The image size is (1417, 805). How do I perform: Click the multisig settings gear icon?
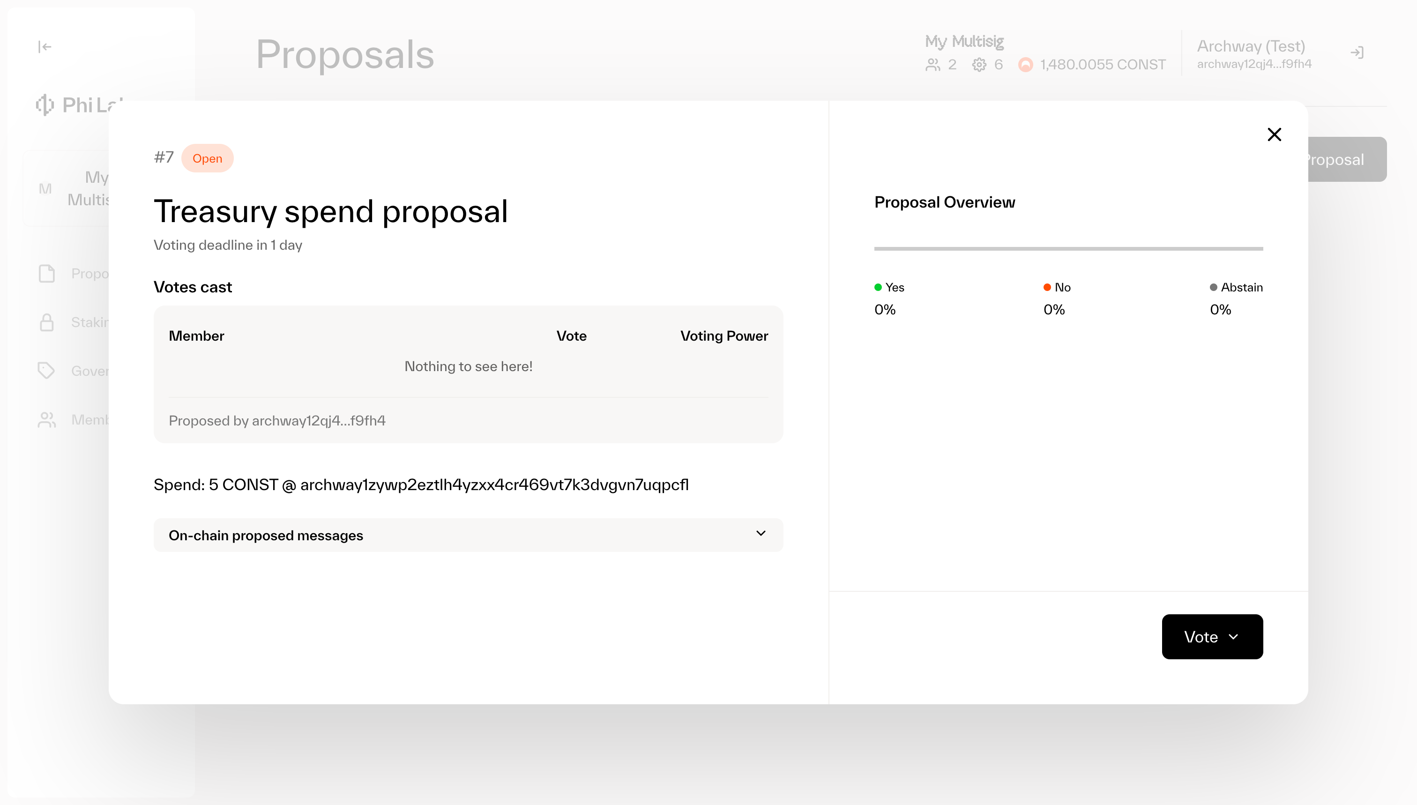pos(979,65)
